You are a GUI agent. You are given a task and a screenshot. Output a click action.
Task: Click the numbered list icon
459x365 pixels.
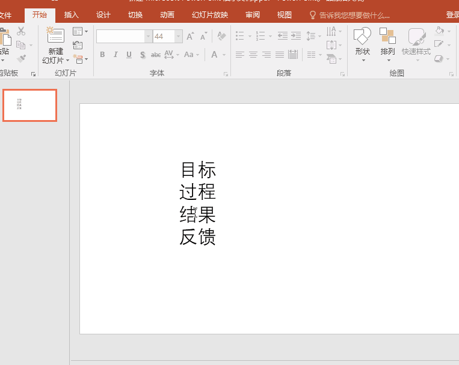pyautogui.click(x=260, y=36)
